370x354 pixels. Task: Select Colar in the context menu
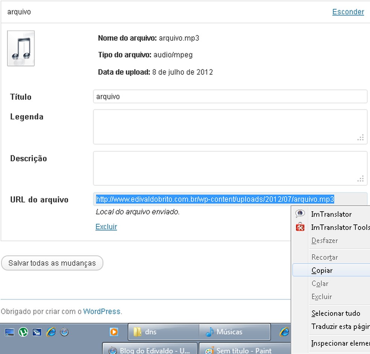click(331, 283)
